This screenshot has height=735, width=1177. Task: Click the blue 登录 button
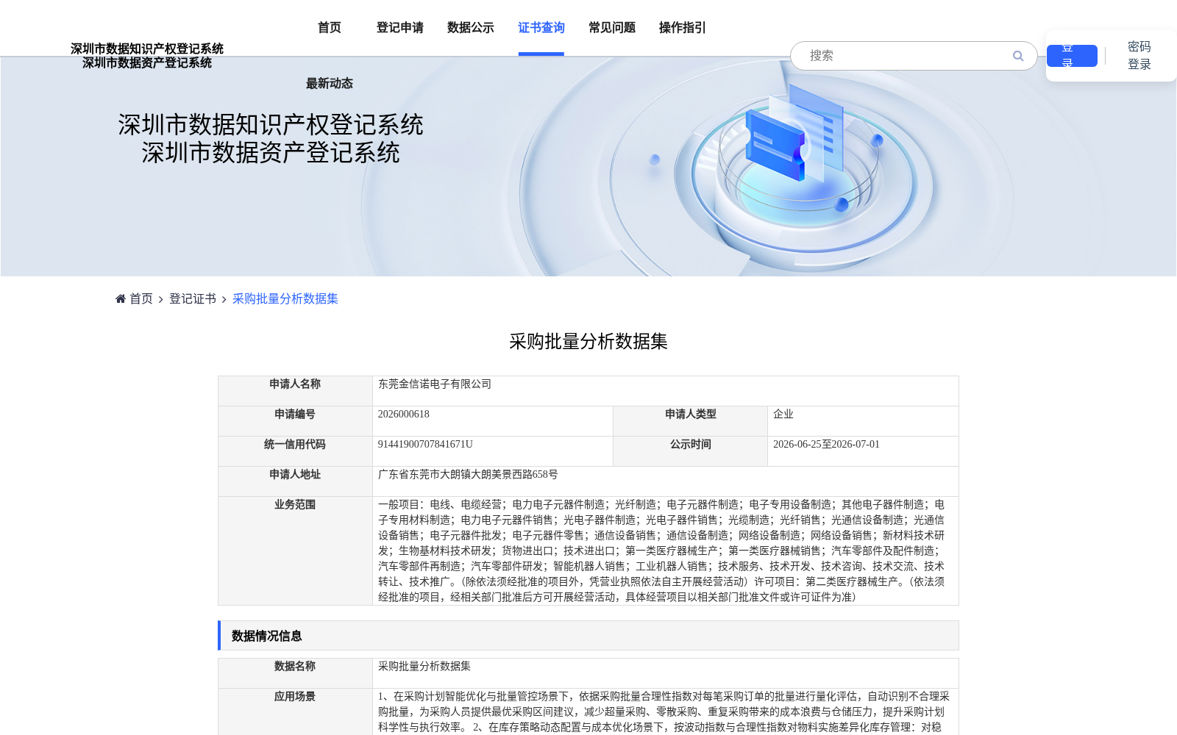[1072, 56]
